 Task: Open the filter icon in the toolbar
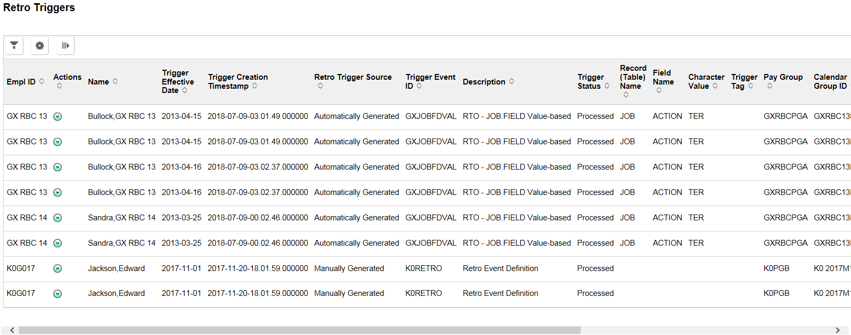(14, 45)
